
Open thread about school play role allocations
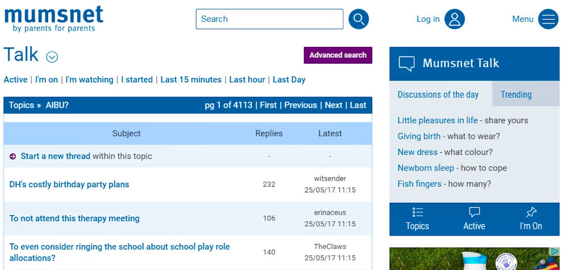[x=120, y=252]
